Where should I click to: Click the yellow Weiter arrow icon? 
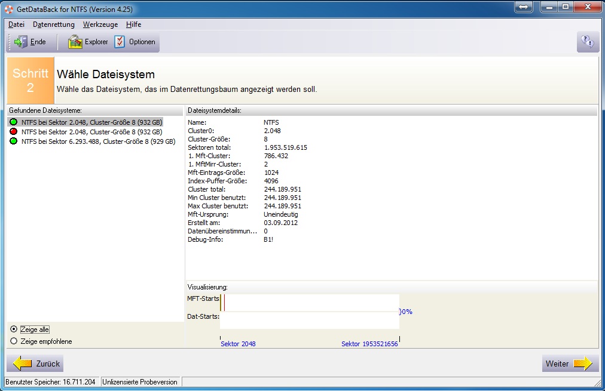[x=583, y=364]
